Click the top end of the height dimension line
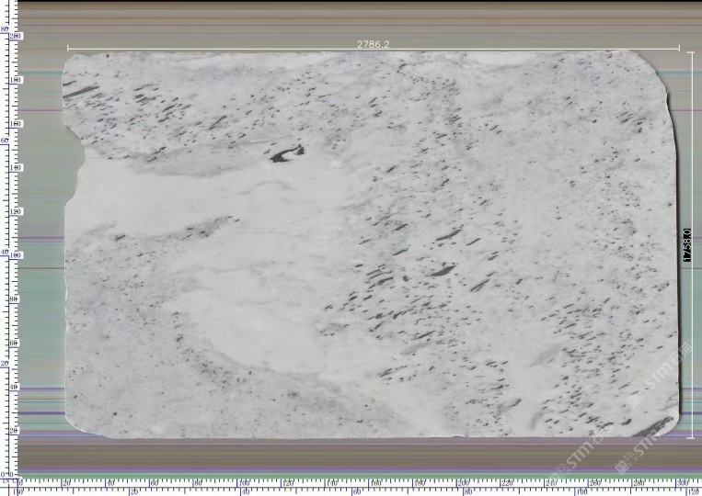Image resolution: width=702 pixels, height=496 pixels. click(691, 52)
